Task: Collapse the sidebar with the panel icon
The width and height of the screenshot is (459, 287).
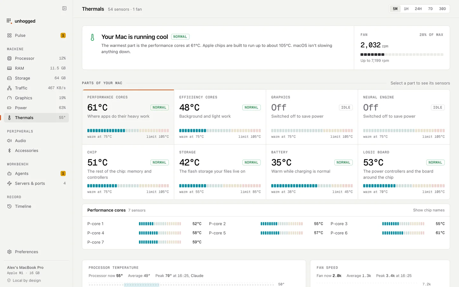Action: (x=64, y=8)
